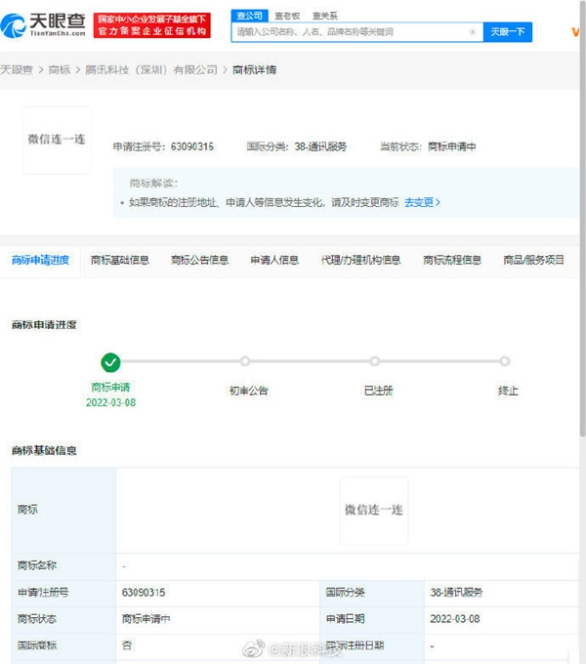Click the 去变更 link
Image resolution: width=586 pixels, height=664 pixels.
coord(422,202)
